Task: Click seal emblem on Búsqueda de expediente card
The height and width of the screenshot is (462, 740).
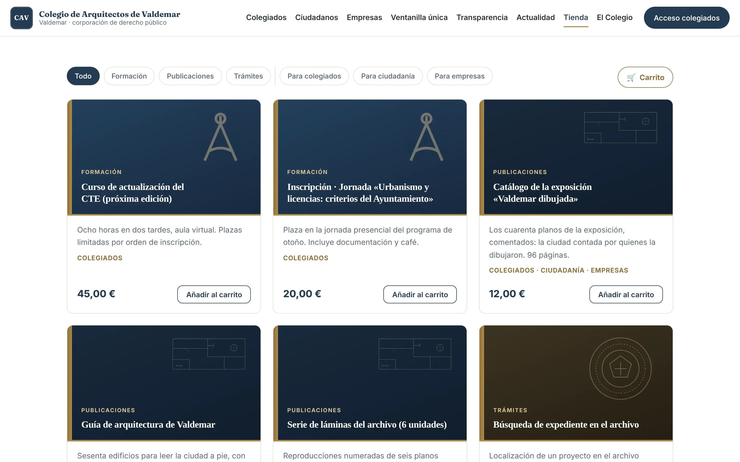Action: click(621, 369)
